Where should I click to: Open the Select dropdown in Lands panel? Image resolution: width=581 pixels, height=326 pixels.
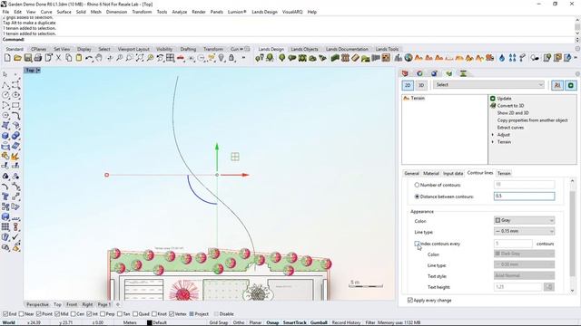click(489, 85)
